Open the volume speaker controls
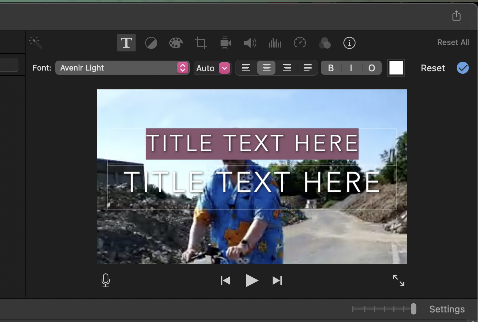 [x=250, y=43]
